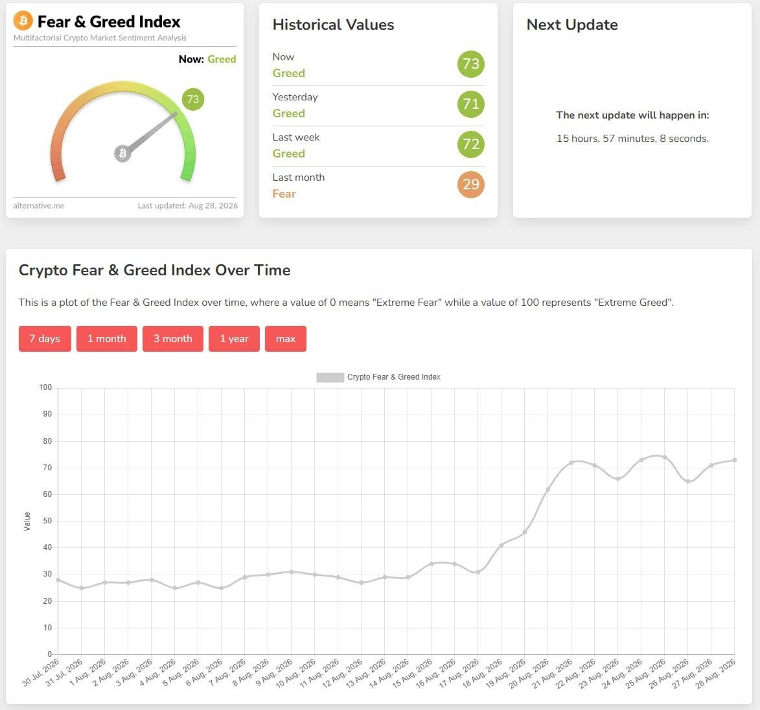Image resolution: width=760 pixels, height=710 pixels.
Task: Click the chart data point for 28 Aug, 2026
Action: tap(735, 460)
